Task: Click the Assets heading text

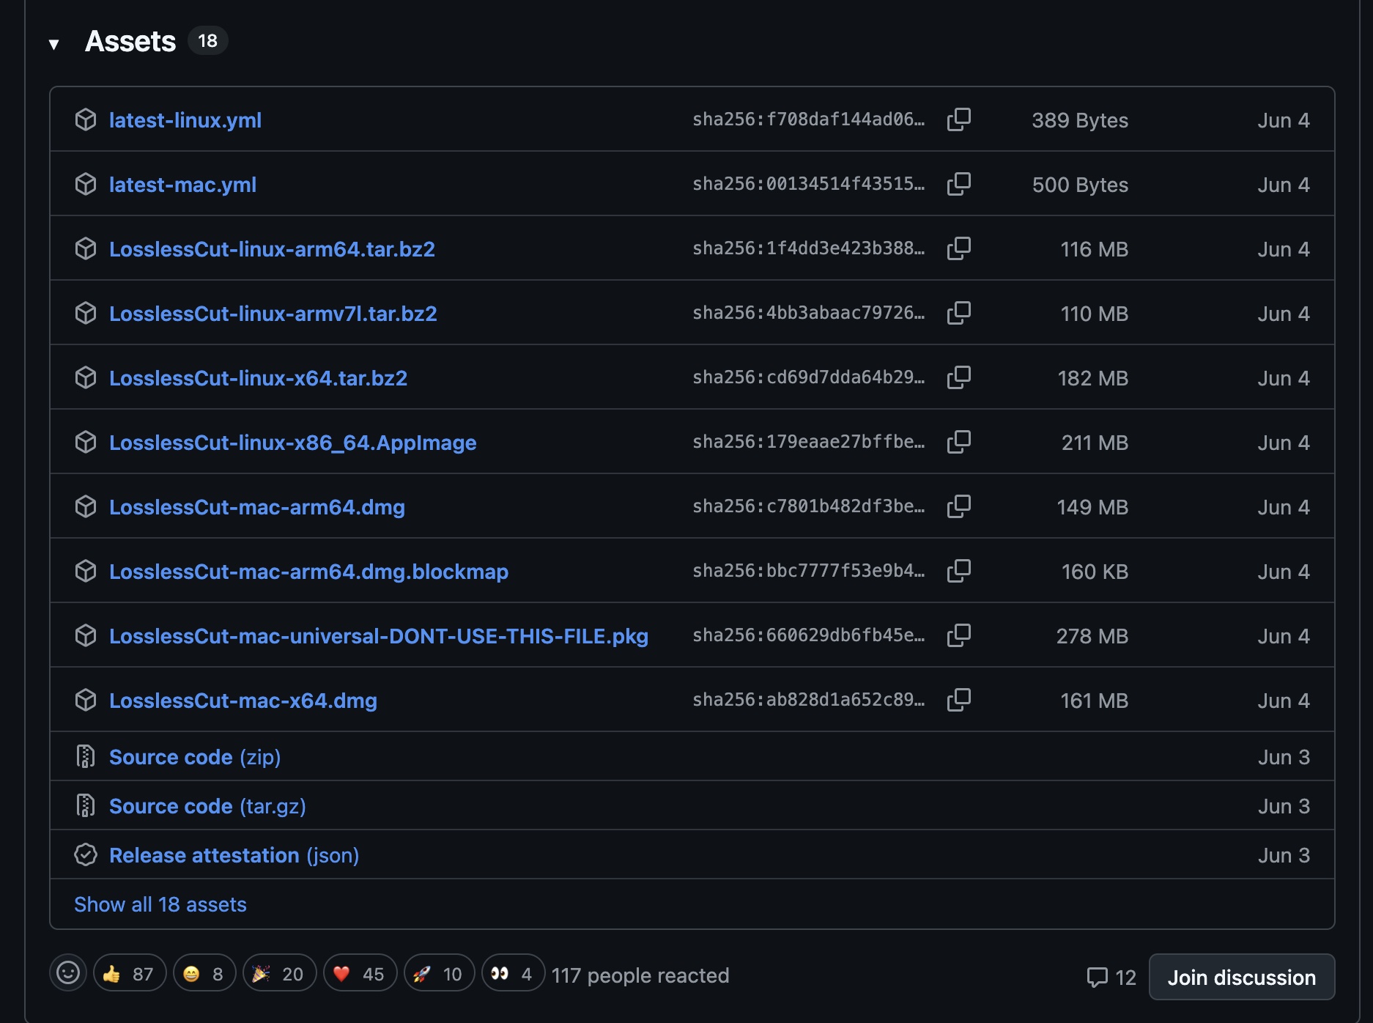Action: tap(130, 41)
